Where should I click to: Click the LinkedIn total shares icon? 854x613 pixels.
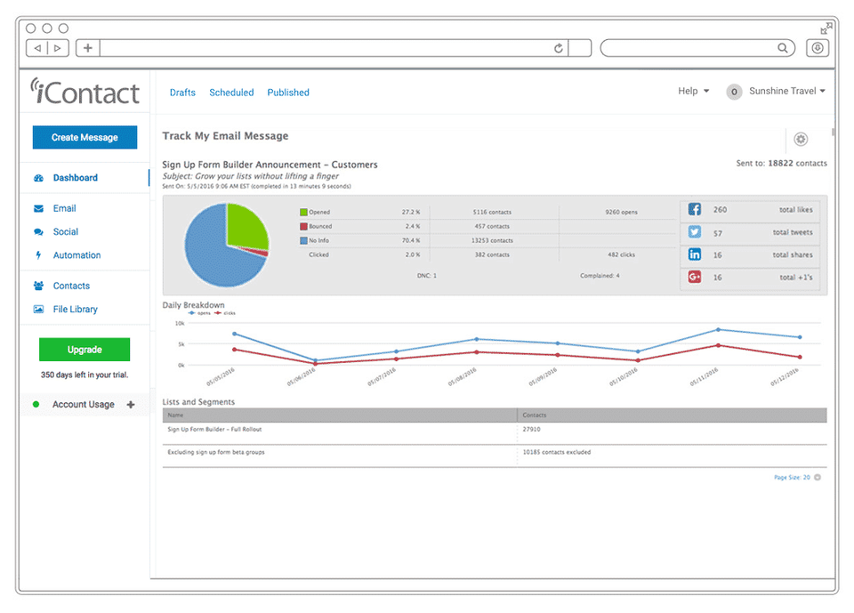point(695,254)
